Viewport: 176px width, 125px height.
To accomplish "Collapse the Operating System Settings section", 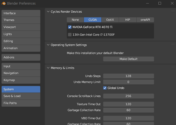I will pyautogui.click(x=48, y=45).
